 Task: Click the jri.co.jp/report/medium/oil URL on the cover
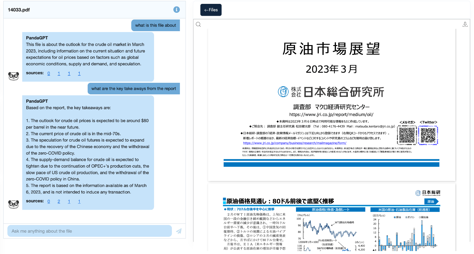point(331,115)
